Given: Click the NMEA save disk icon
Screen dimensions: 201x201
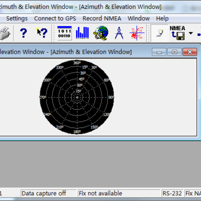Looking at the screenshot, I should (x=178, y=33).
